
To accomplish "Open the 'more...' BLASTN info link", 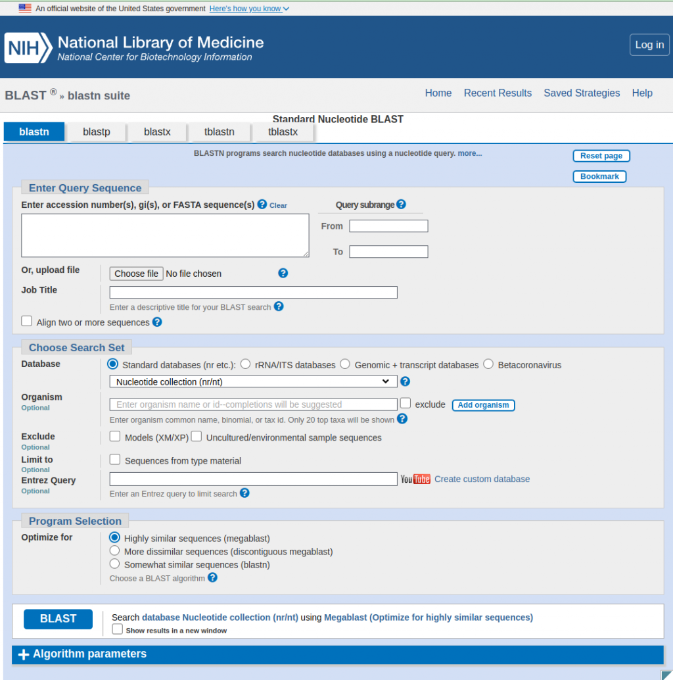I will coord(470,153).
